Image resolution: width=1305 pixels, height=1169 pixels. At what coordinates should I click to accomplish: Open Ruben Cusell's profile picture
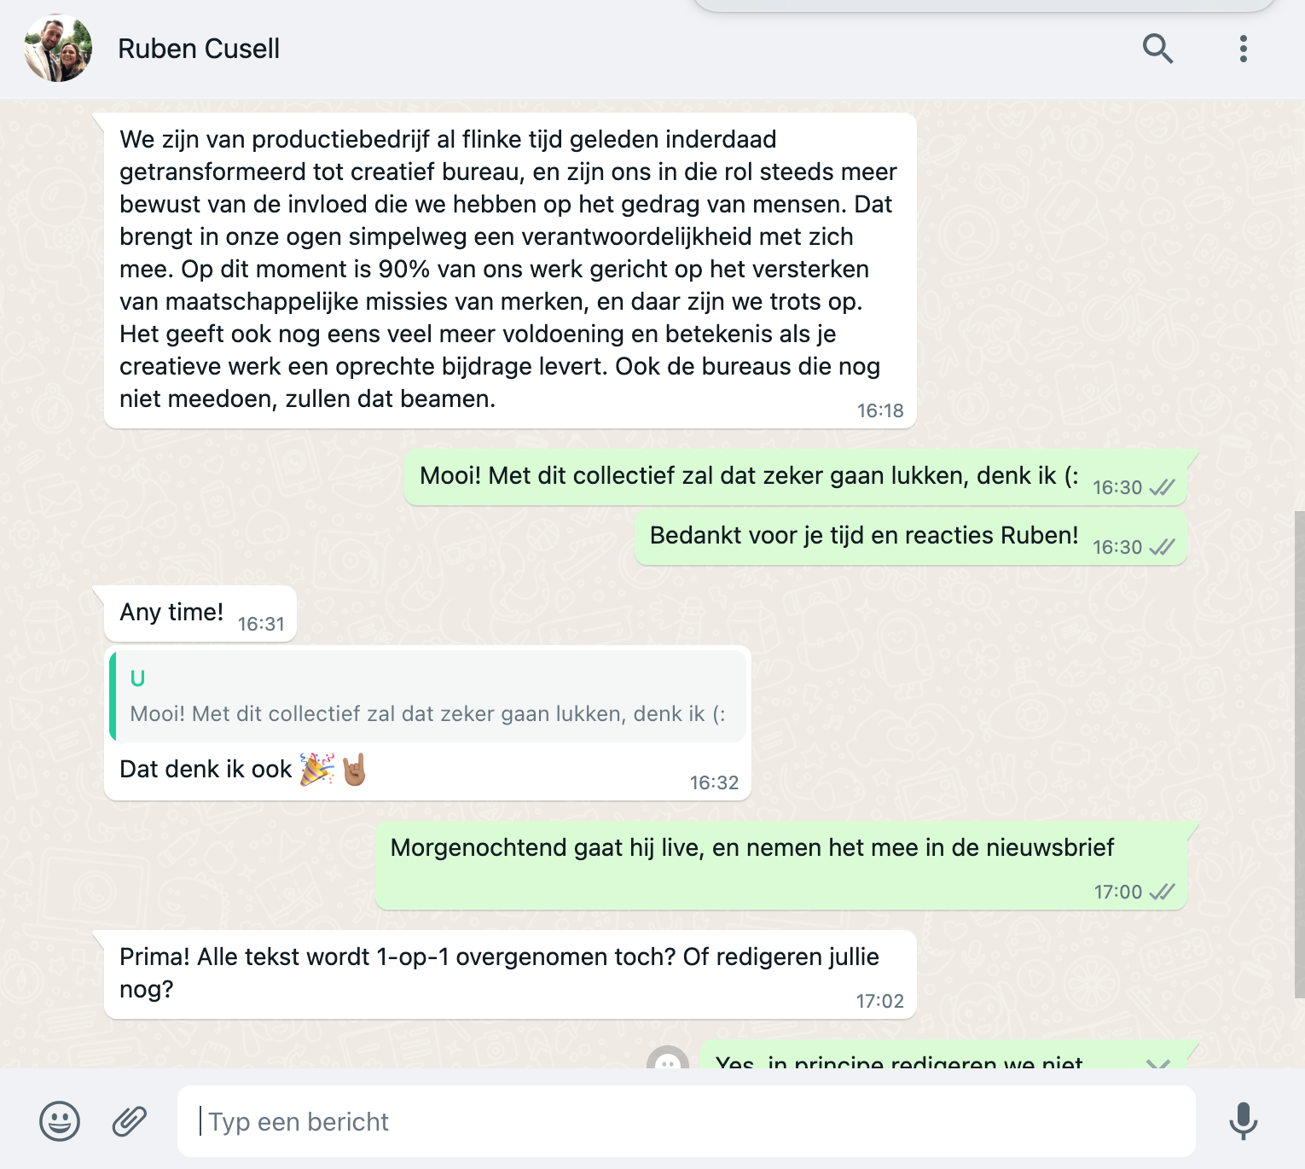click(x=58, y=49)
